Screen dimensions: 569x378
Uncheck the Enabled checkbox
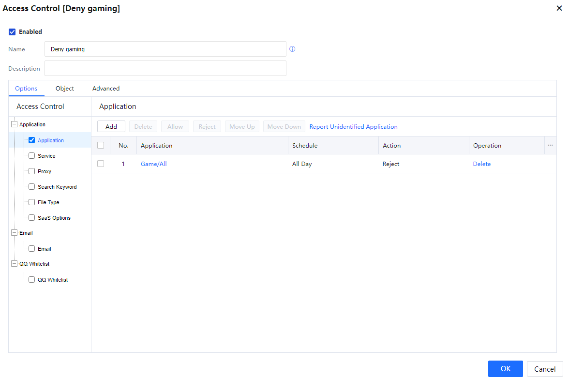pyautogui.click(x=13, y=32)
